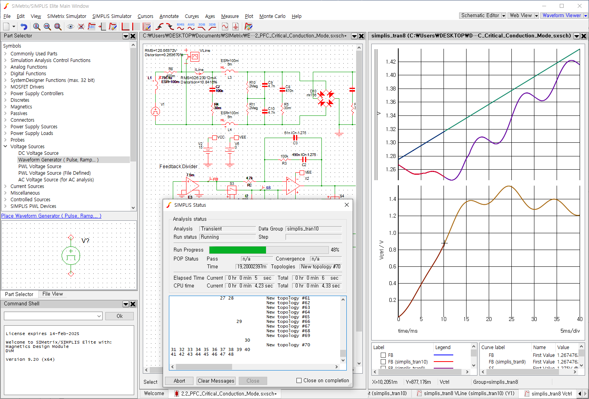Click the hide curves crossed-eye icon

point(81,27)
